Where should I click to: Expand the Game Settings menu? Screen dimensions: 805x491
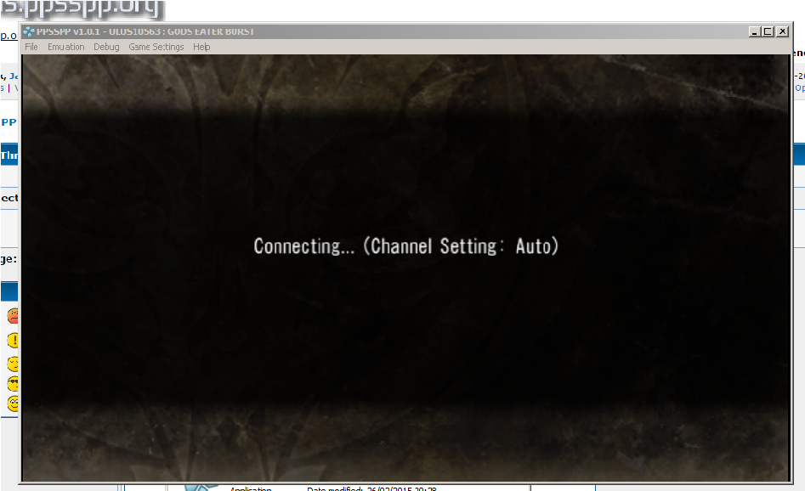pos(156,47)
